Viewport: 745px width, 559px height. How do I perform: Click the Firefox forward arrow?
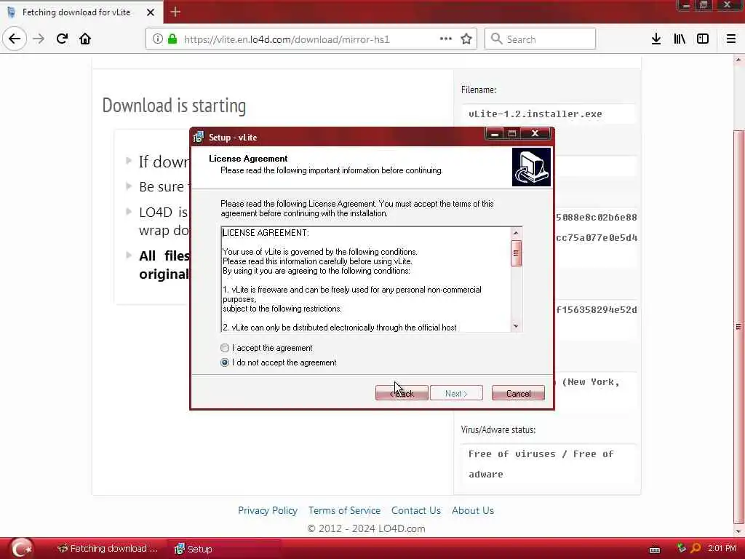tap(39, 39)
